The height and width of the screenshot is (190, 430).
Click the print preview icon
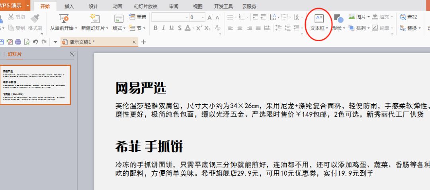(27, 42)
